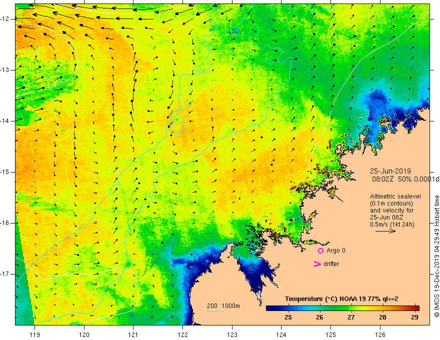Click the '(0.1m contours)' caption line
The width and height of the screenshot is (440, 340).
(x=391, y=203)
